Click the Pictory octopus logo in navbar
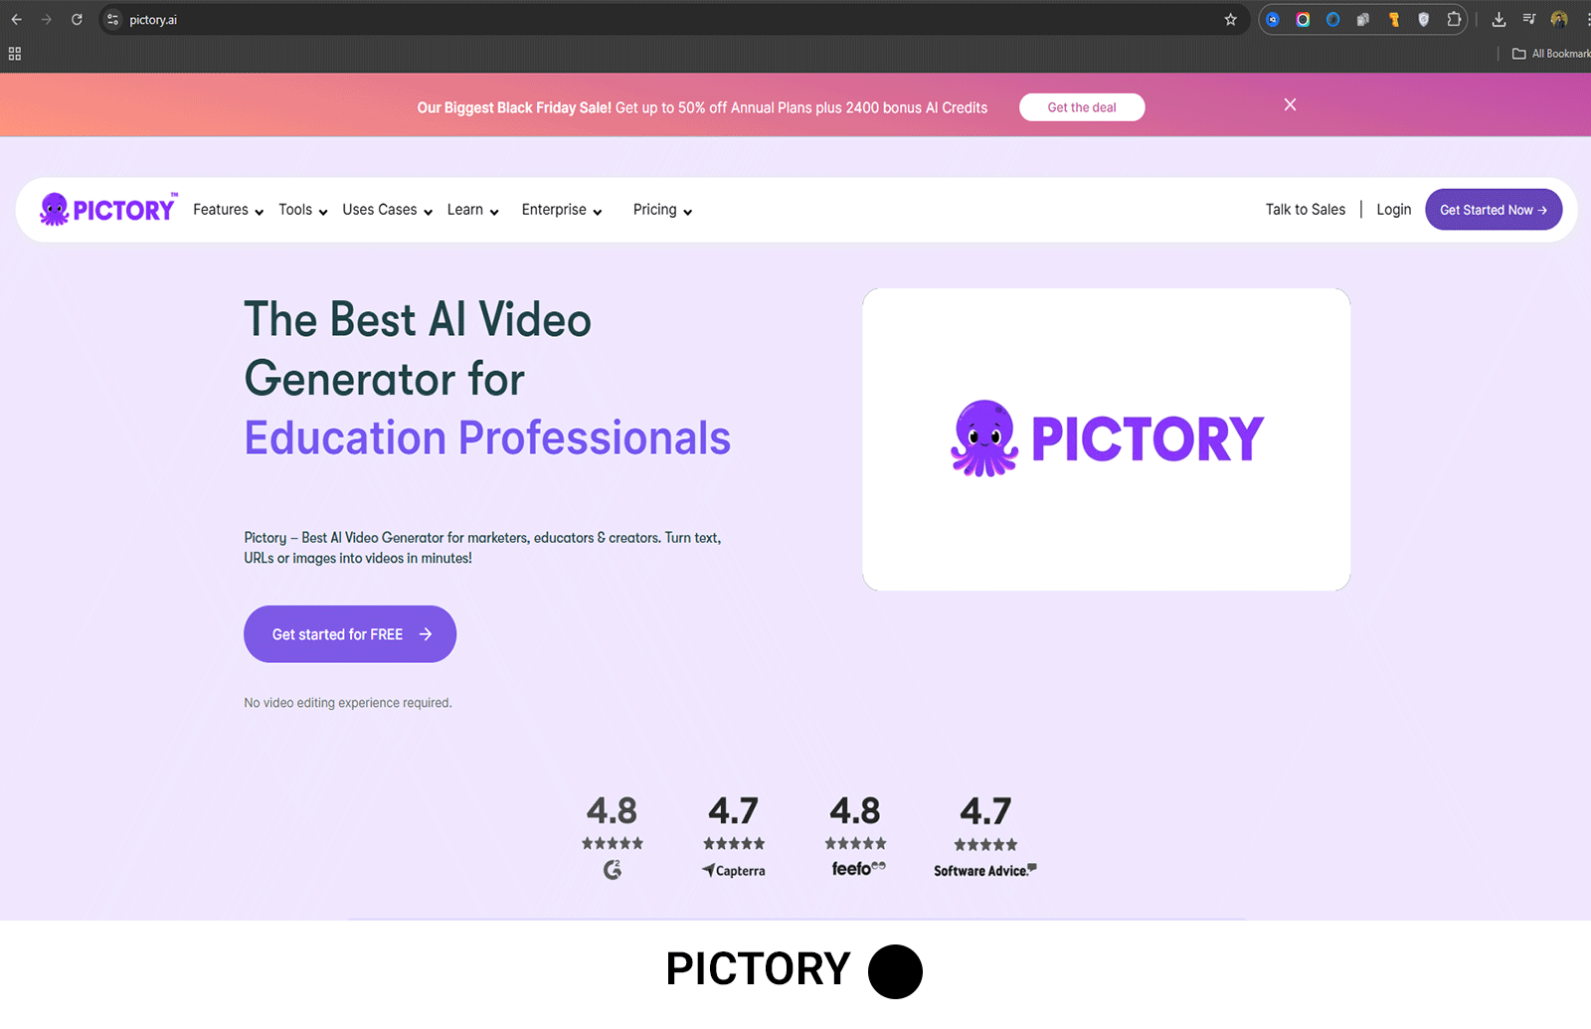 [x=107, y=210]
